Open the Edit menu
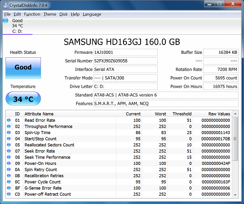The height and width of the screenshot is (204, 244). pyautogui.click(x=17, y=14)
